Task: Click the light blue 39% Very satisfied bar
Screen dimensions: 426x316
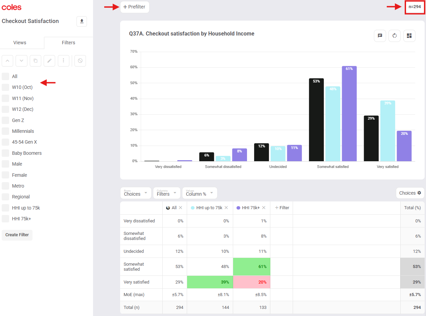Action: click(388, 131)
